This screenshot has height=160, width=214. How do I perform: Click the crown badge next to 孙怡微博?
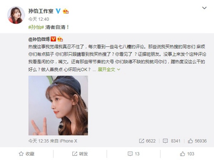point(60,39)
